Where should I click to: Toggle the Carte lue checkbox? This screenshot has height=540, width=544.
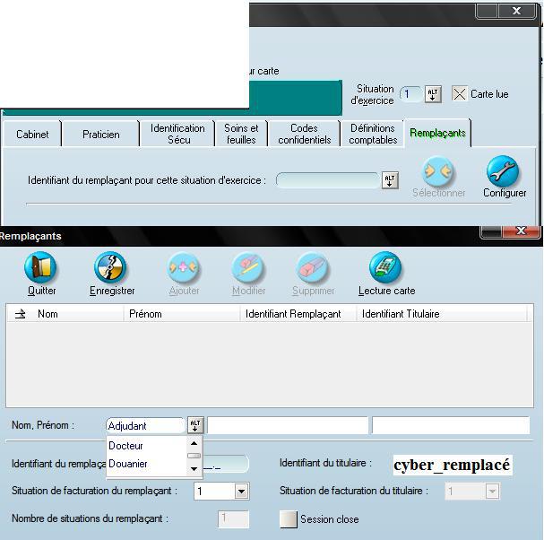[460, 94]
